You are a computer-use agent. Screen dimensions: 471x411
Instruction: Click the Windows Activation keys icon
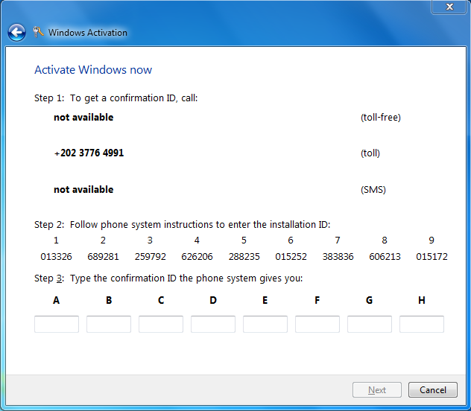tap(38, 32)
